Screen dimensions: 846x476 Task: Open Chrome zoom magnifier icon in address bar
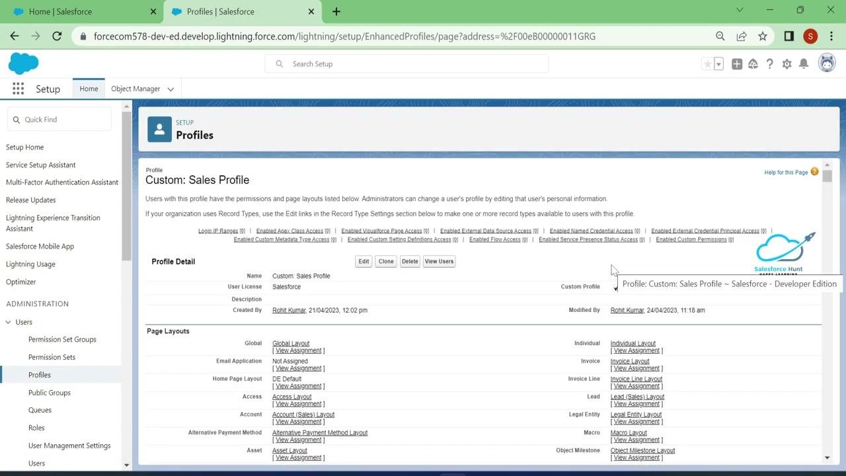720,36
